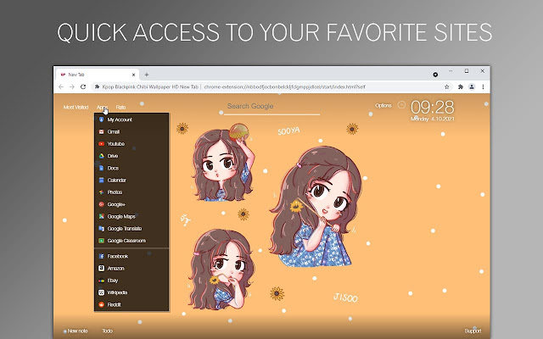The width and height of the screenshot is (543, 339).
Task: Click the 09:28 clock display
Action: 432,108
